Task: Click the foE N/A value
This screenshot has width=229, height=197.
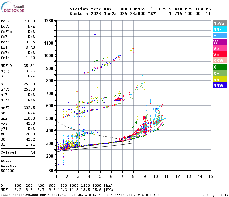Action: pos(31,37)
